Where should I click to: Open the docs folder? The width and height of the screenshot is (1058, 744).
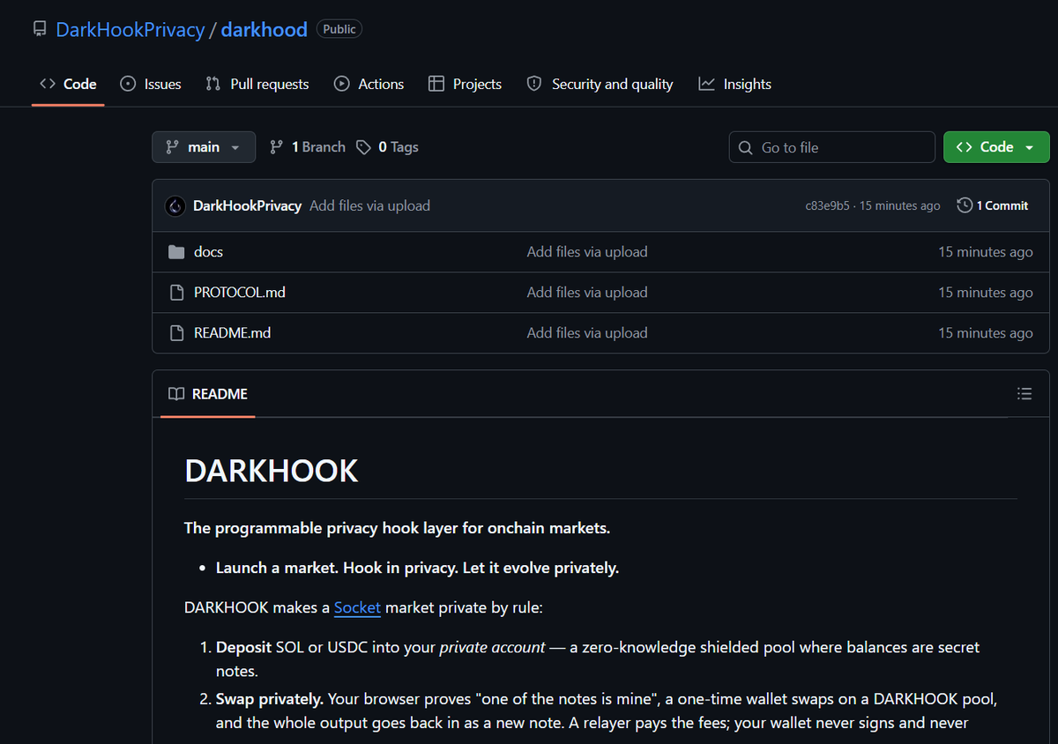coord(208,251)
